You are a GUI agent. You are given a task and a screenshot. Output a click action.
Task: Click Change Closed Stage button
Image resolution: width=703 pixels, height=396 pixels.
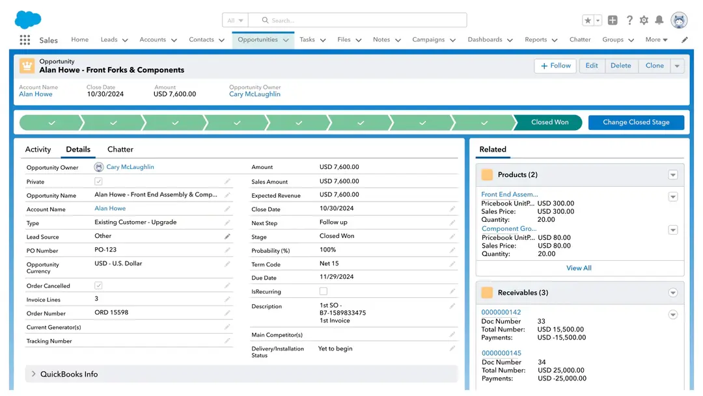point(636,122)
